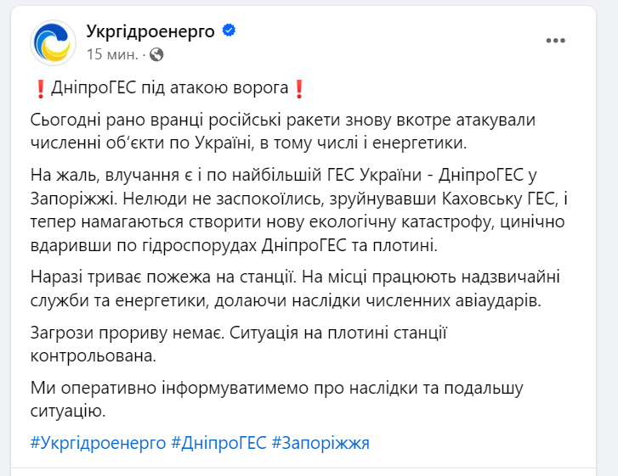The height and width of the screenshot is (476, 618).
Task: Open the three-dot post options menu
Action: 556,40
